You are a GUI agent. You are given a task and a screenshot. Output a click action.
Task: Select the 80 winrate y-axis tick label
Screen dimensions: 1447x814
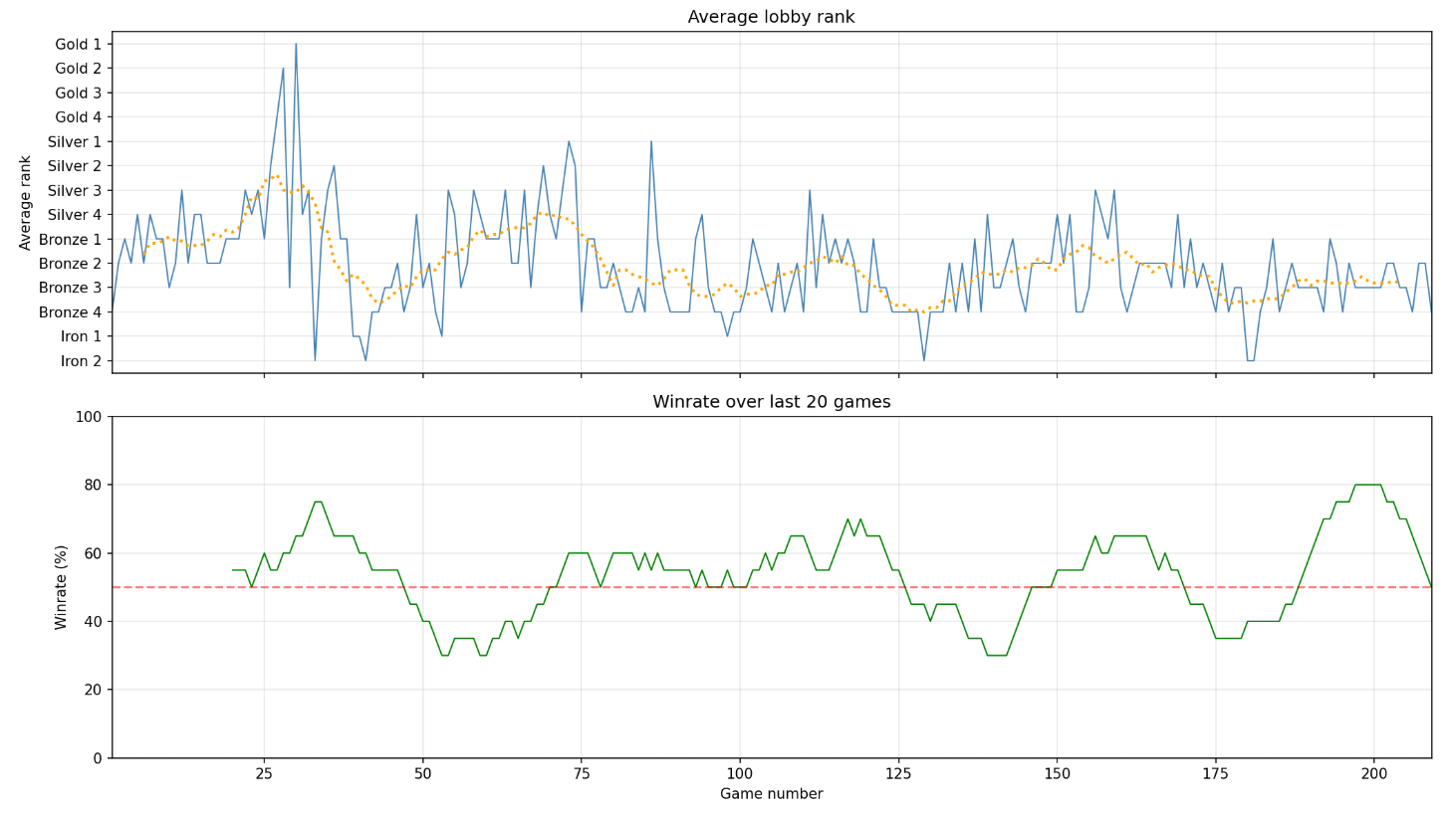coord(93,485)
